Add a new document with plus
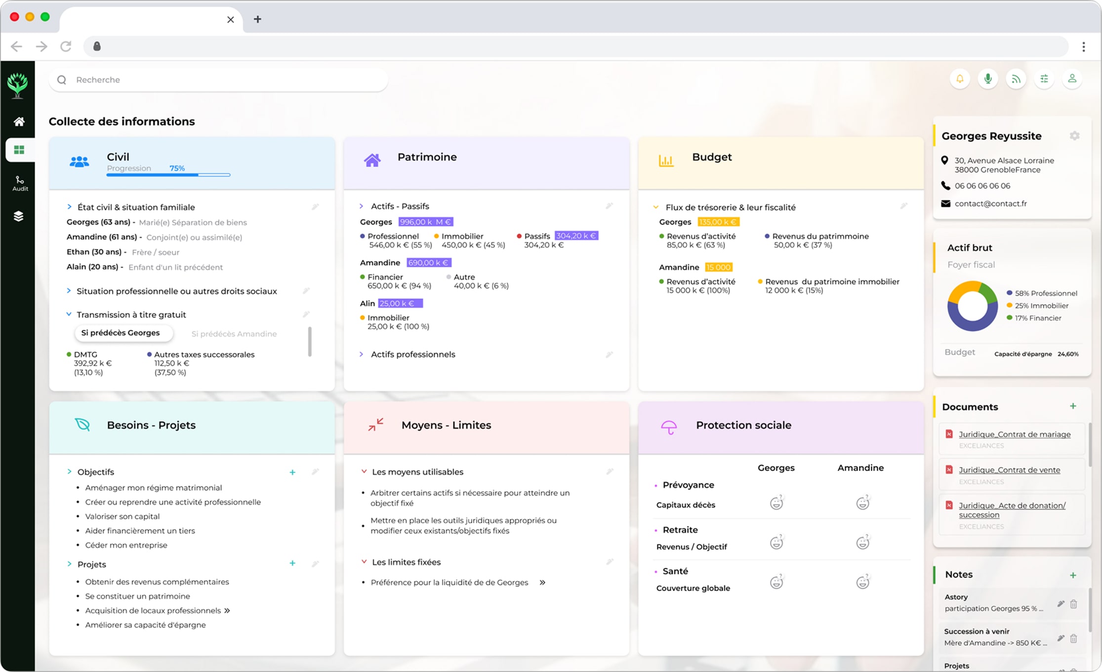This screenshot has width=1102, height=672. point(1073,406)
